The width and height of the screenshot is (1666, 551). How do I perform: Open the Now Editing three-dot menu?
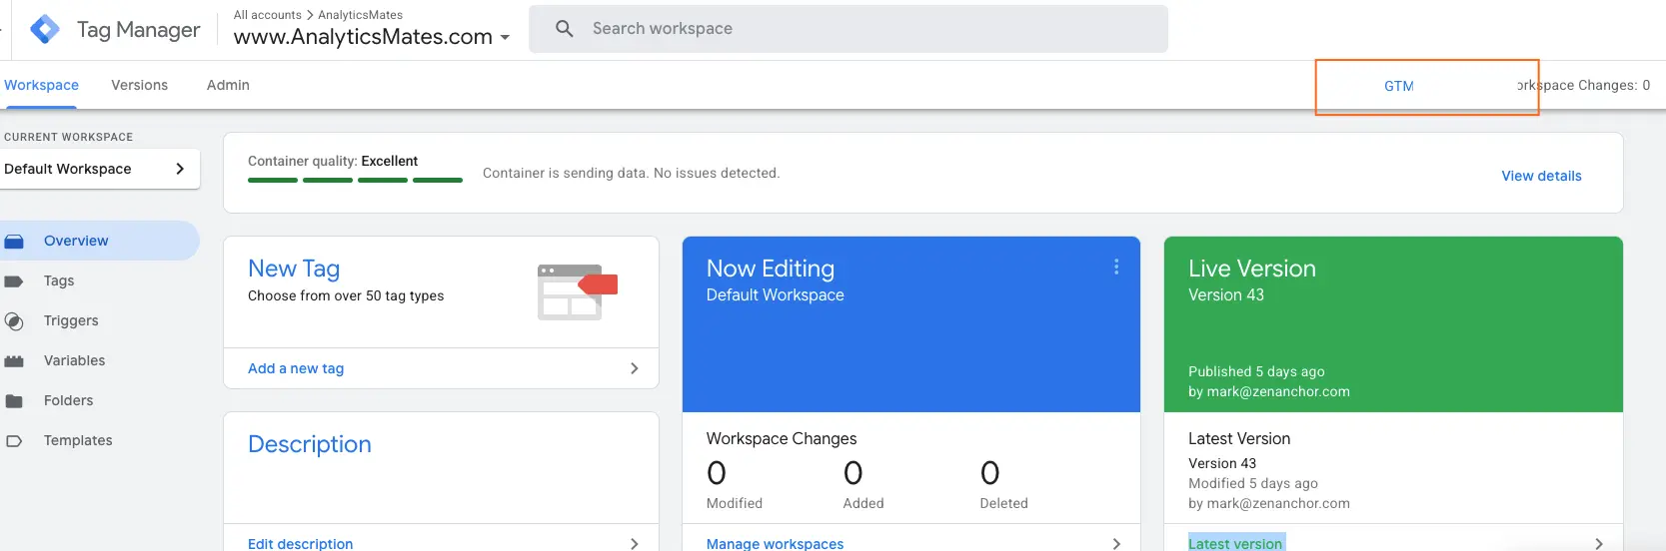[1116, 268]
